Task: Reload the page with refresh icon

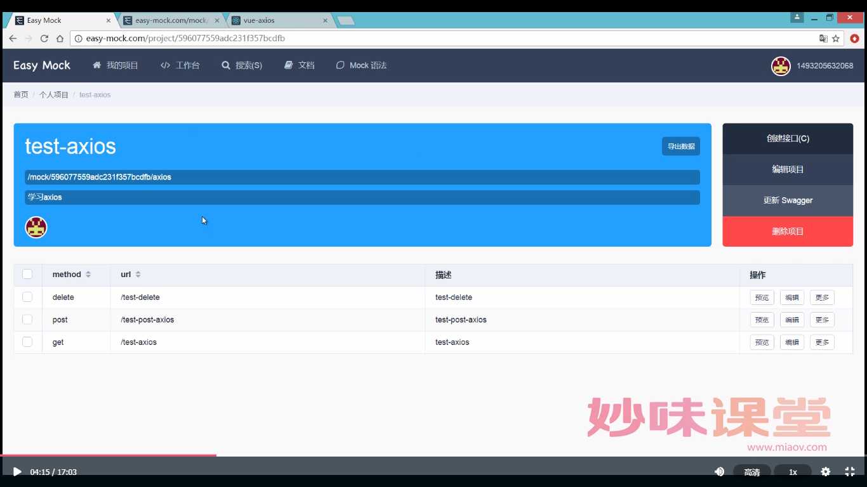Action: coord(44,39)
